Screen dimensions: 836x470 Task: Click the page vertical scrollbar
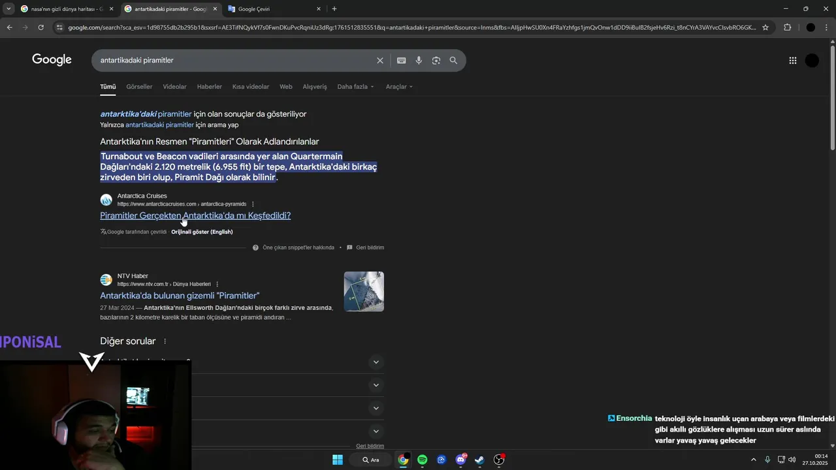832,98
